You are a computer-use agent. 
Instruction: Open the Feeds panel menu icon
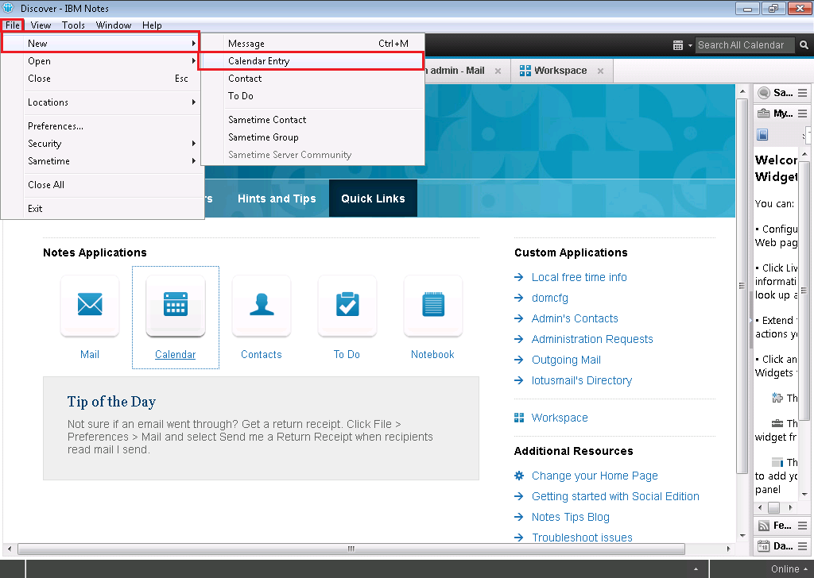(x=803, y=526)
